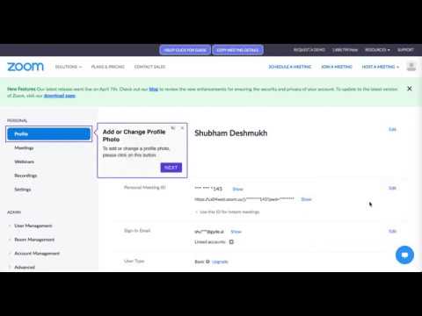This screenshot has width=422, height=316.
Task: Click the info icon next to Basic
Action: pos(207,262)
